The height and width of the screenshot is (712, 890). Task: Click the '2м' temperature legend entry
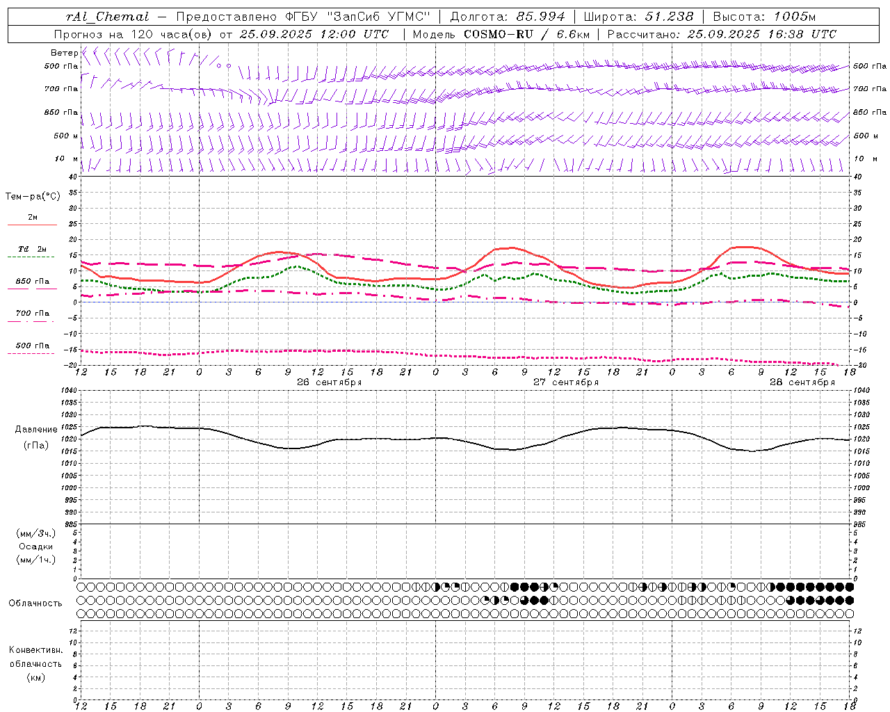point(33,217)
